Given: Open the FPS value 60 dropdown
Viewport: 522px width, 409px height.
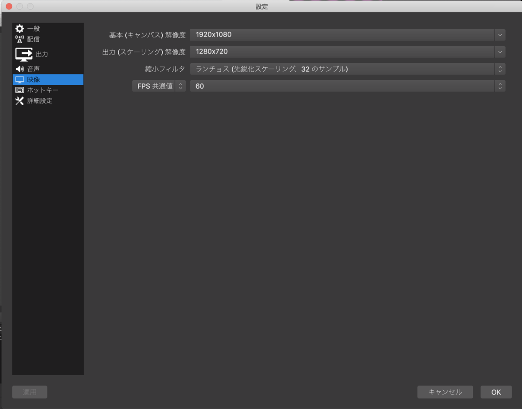Looking at the screenshot, I should (x=500, y=86).
